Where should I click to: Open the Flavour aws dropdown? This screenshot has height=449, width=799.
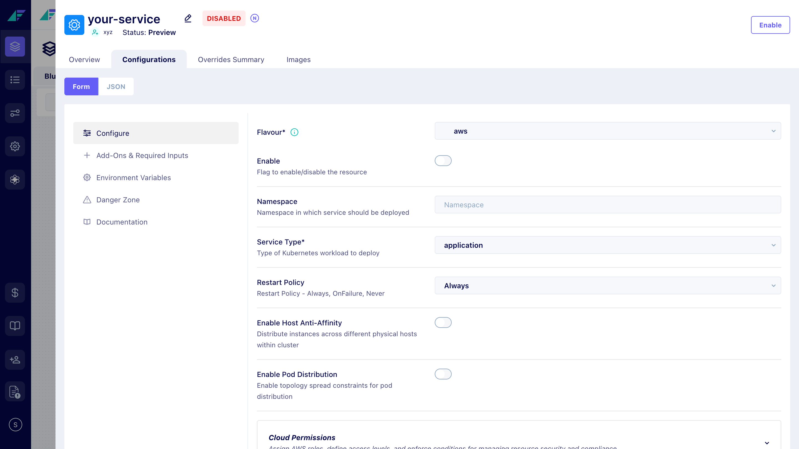607,131
